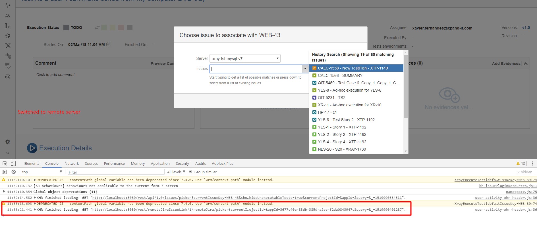Open the sidebar project settings gear

(x=8, y=142)
